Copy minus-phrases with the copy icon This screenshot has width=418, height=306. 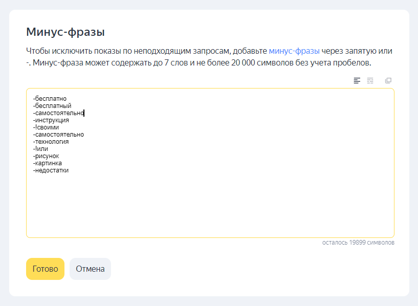click(x=388, y=81)
